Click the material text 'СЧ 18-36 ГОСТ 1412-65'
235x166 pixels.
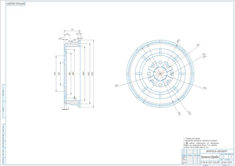(x=210, y=162)
